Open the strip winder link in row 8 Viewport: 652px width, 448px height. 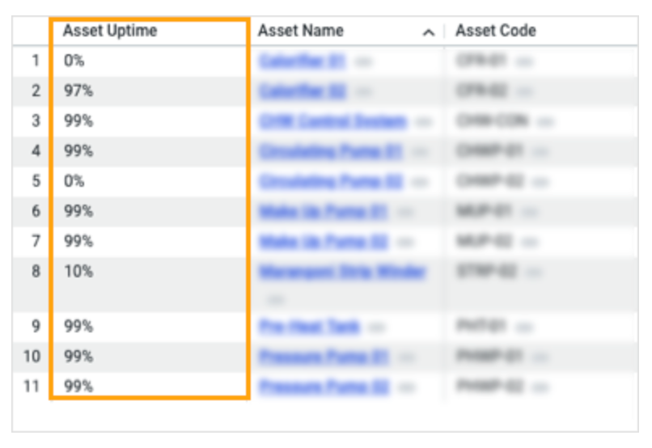tap(341, 272)
